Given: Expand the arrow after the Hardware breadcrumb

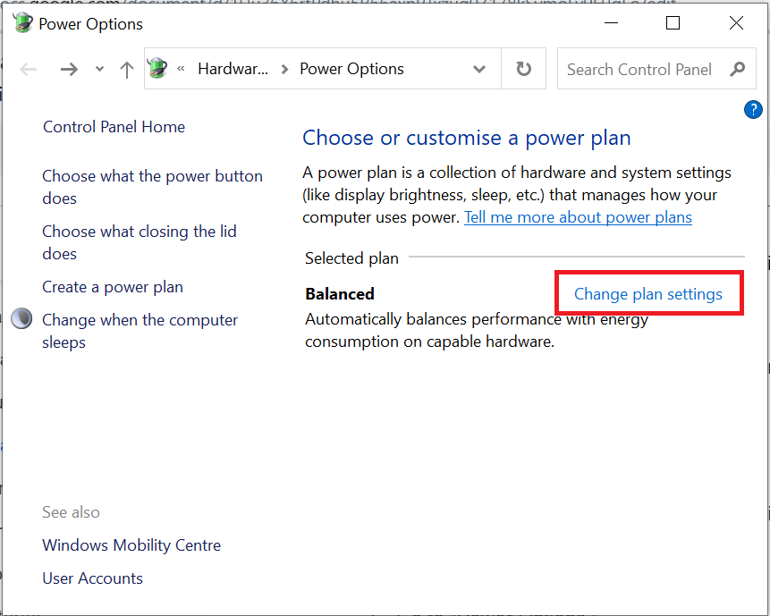Looking at the screenshot, I should click(x=284, y=70).
